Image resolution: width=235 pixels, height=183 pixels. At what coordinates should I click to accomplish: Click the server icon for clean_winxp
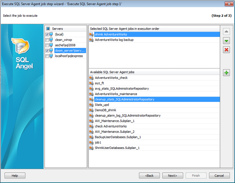tap(51, 40)
